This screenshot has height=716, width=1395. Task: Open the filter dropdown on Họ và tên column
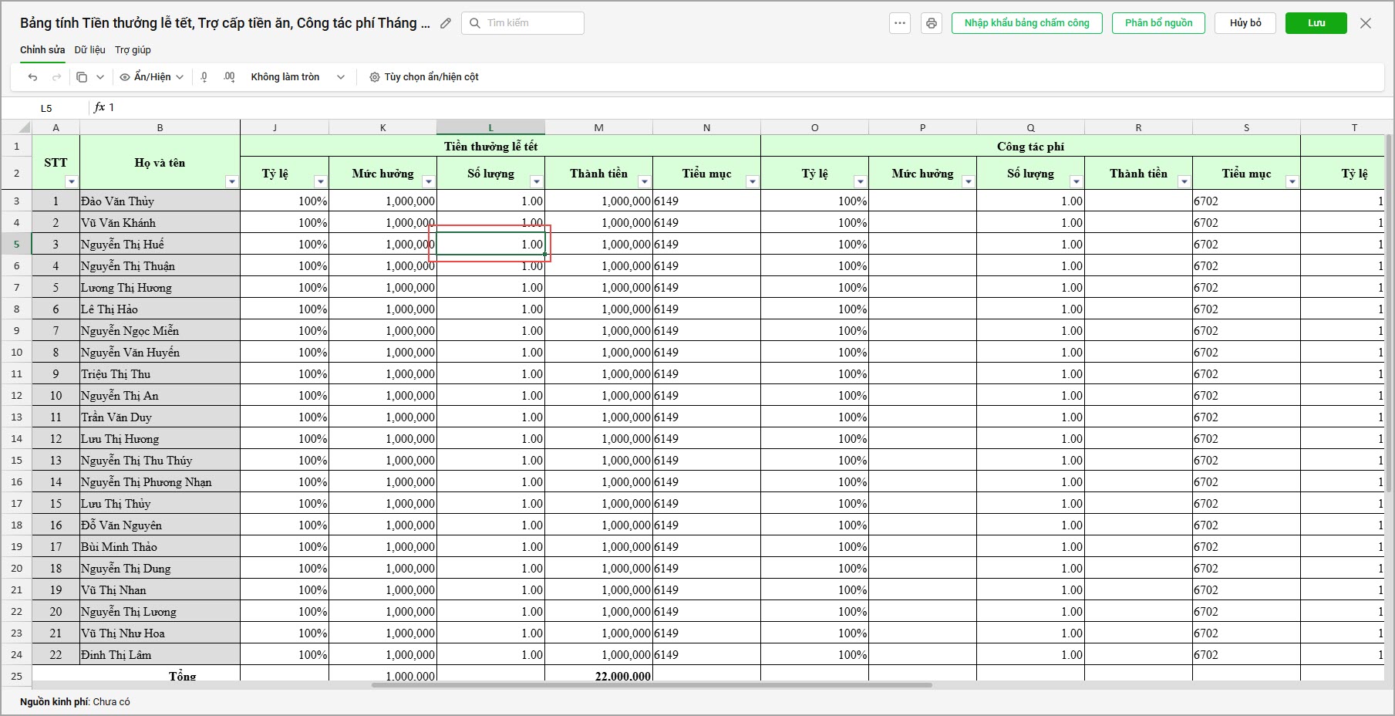(231, 182)
